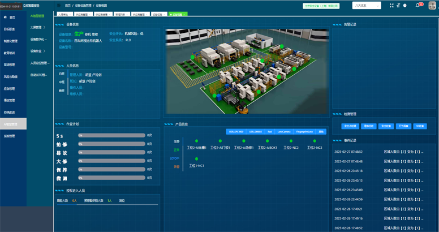This screenshot has height=232, width=439.
Task: Open the notification bell
Action: tap(418, 5)
